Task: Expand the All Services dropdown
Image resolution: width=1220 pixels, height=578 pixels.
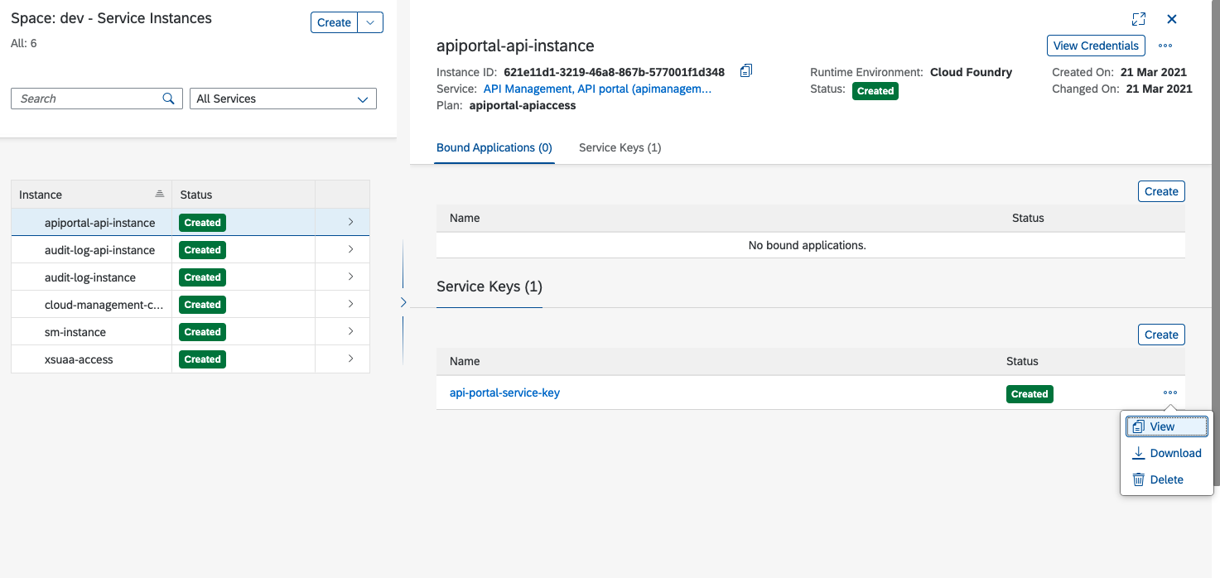Action: [362, 99]
